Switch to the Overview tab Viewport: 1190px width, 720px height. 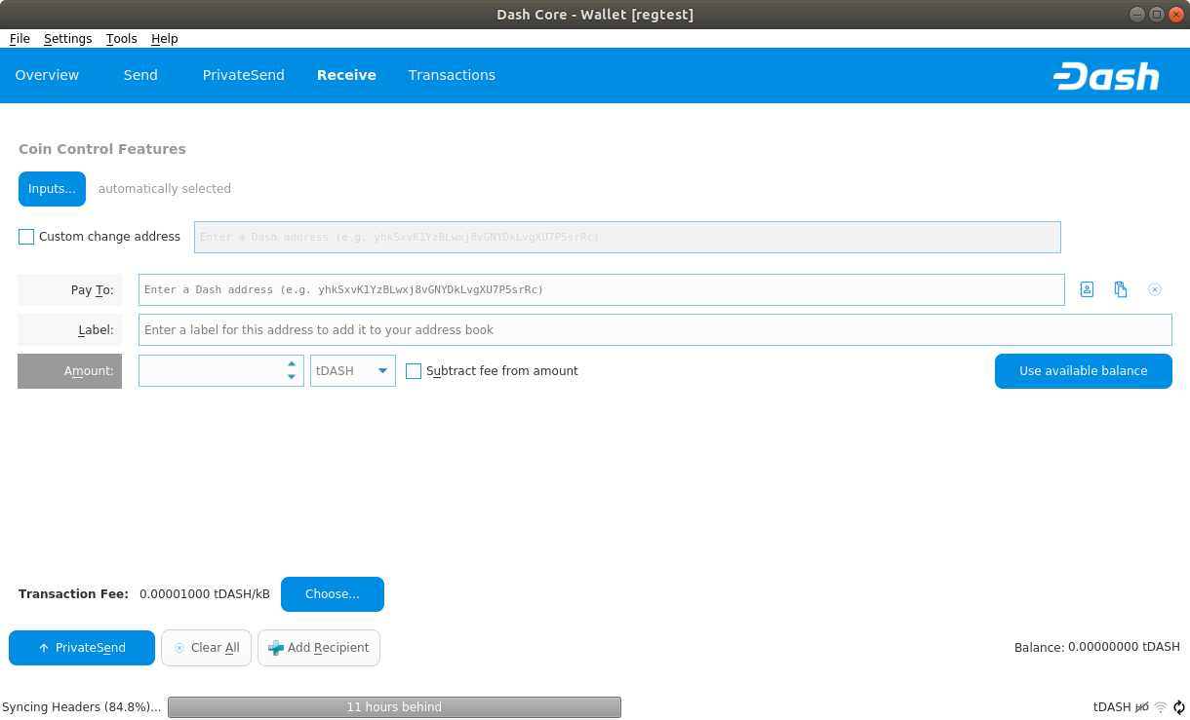[47, 75]
